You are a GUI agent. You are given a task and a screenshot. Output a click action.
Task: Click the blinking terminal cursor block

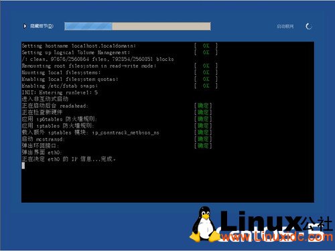(23, 165)
